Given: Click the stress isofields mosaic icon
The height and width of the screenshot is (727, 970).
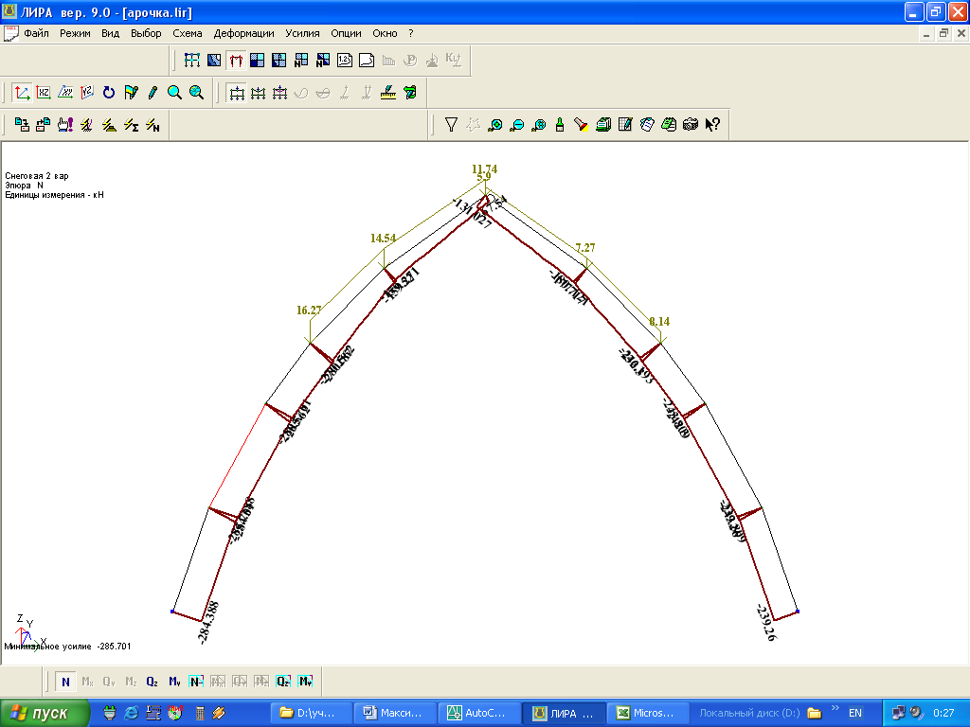Looking at the screenshot, I should [279, 60].
